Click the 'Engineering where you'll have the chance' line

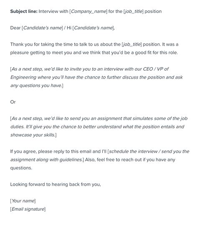click(x=96, y=77)
